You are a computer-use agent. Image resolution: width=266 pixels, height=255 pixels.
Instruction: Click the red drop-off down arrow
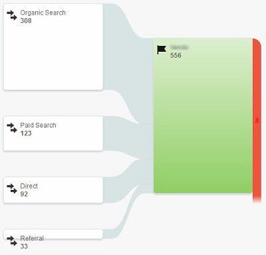click(x=257, y=121)
